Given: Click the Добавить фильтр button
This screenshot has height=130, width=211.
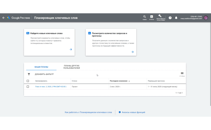Looking at the screenshot, I should click(44, 74).
